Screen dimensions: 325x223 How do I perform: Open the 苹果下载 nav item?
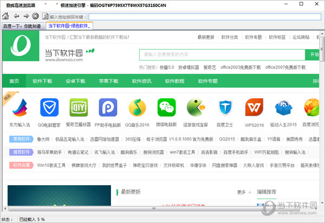click(109, 81)
